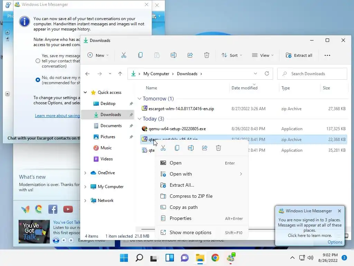
Task: Show hidden system tray icons
Action: [292, 258]
